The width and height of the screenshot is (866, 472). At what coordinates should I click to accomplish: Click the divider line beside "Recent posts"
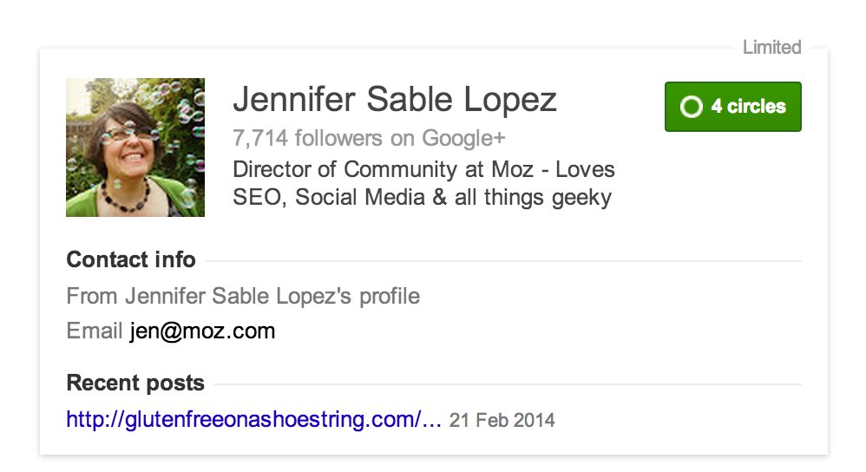[x=508, y=383]
